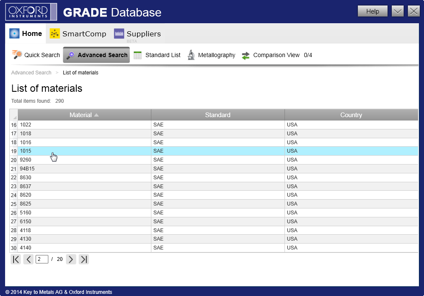Click the Oxford Instruments logo
The width and height of the screenshot is (424, 296).
pyautogui.click(x=31, y=12)
